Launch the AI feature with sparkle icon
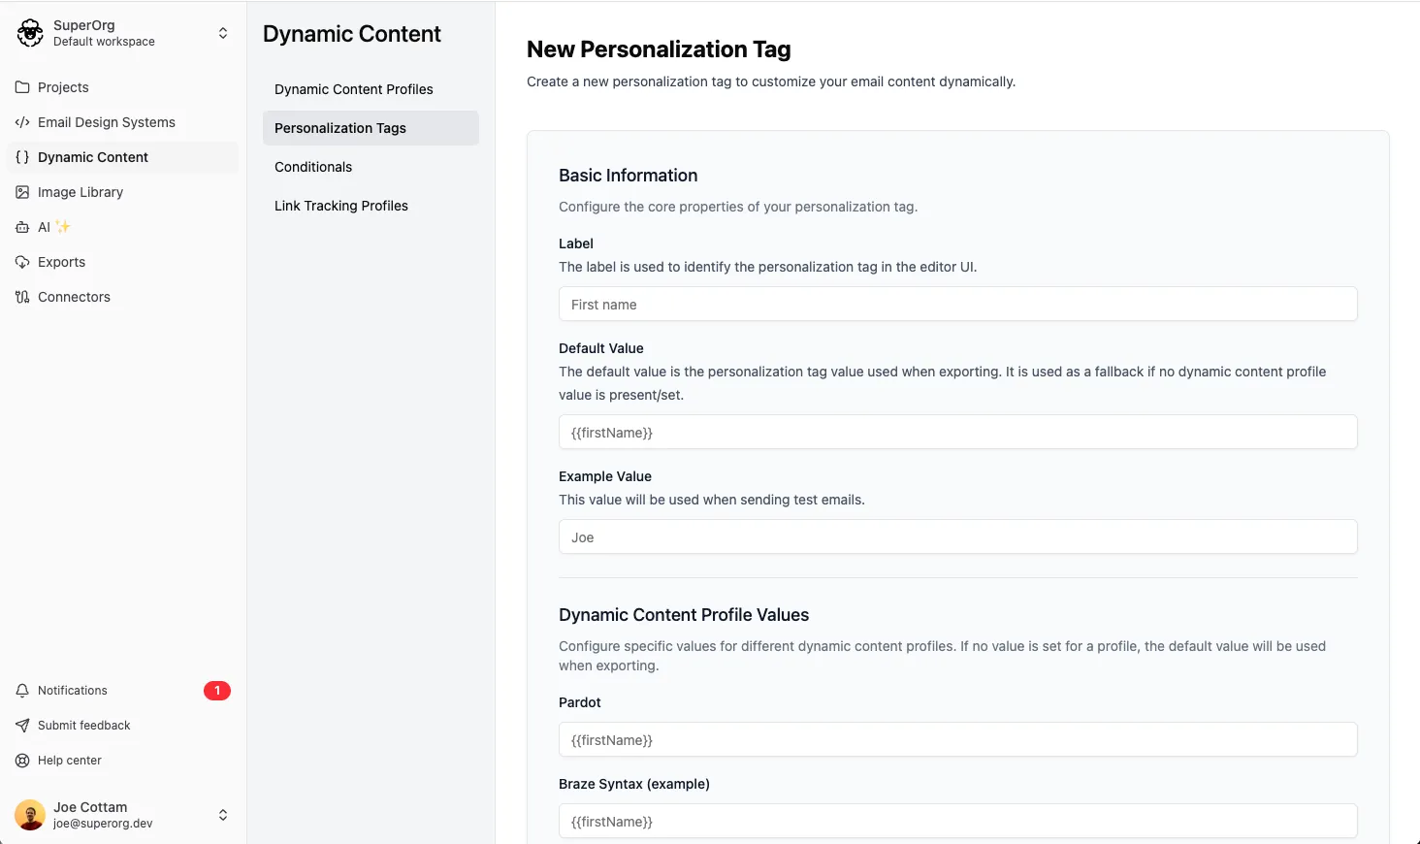This screenshot has height=844, width=1420. (46, 227)
